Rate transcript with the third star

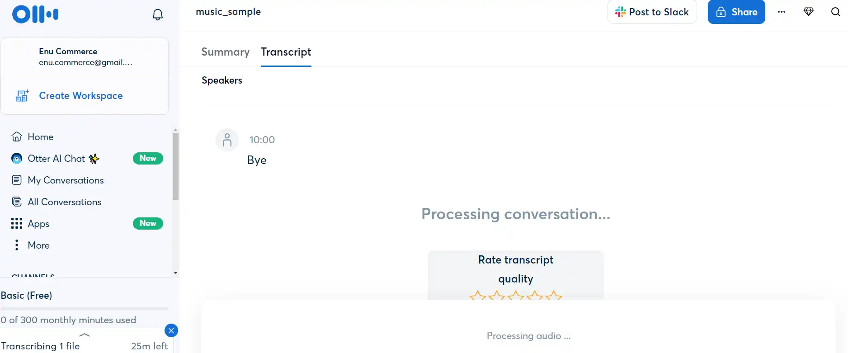(516, 296)
